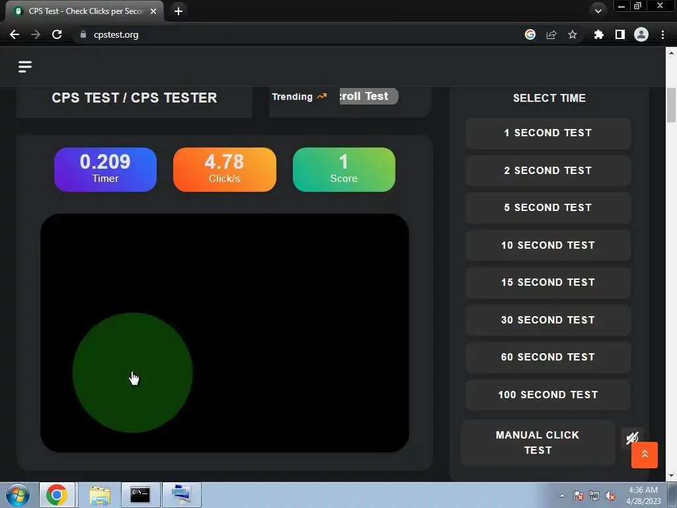Click the CPS TEST / CPS TESTER heading
Image resolution: width=677 pixels, height=508 pixels.
click(x=134, y=98)
